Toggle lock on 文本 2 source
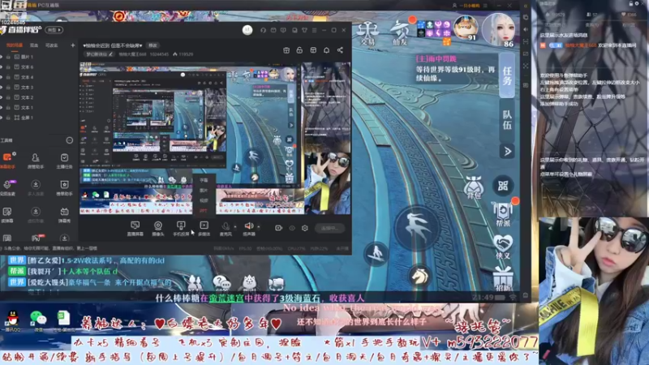This screenshot has height=365, width=649. click(8, 97)
